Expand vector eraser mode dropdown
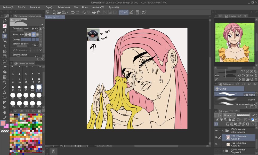Image resolution: width=258 pixels, height=155 pixels. [41, 50]
